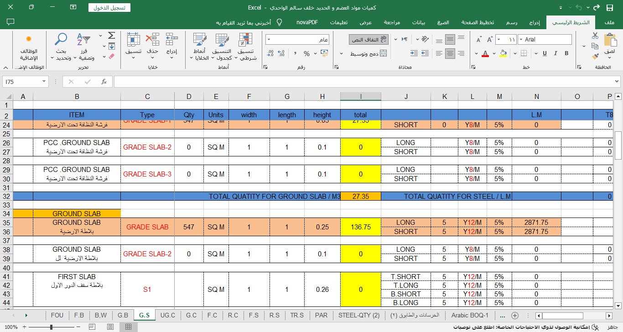Click the AutoSum sigma icon

coord(111,36)
